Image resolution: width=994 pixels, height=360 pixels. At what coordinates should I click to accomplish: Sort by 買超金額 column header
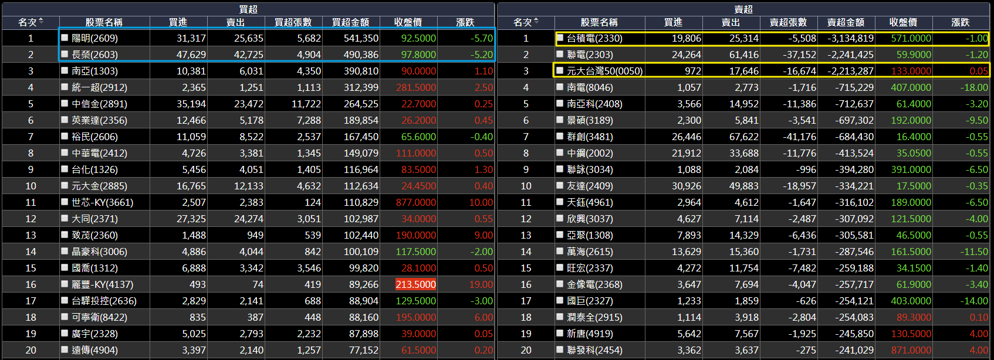tap(351, 22)
